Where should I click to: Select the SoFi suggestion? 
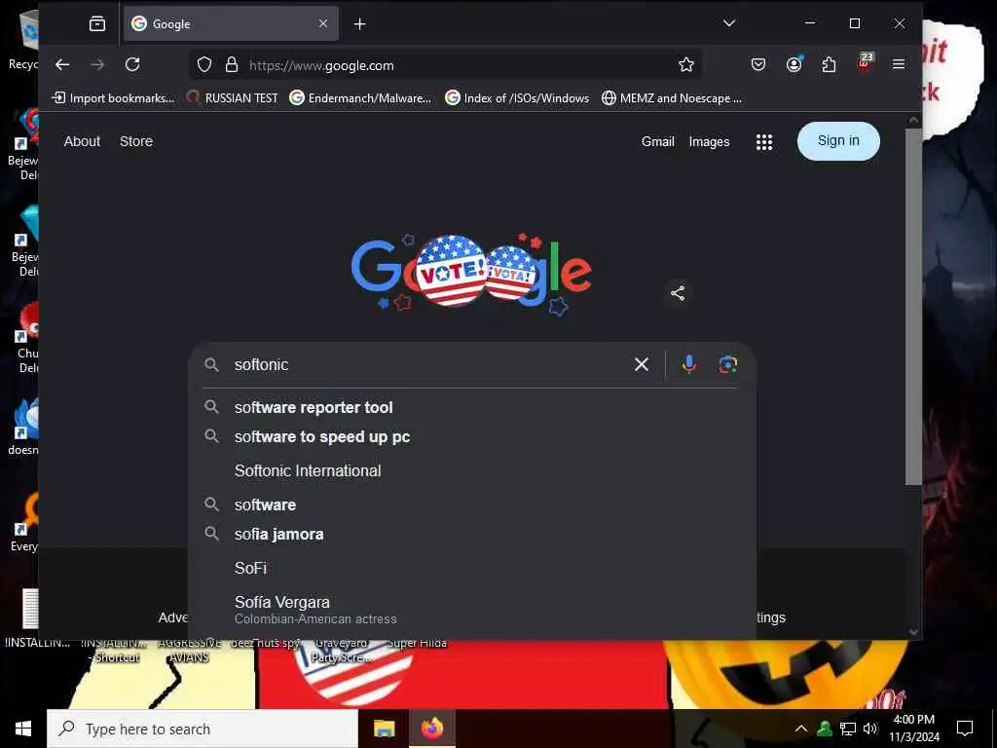coord(472,568)
